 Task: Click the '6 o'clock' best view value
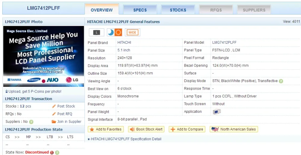point(124,89)
